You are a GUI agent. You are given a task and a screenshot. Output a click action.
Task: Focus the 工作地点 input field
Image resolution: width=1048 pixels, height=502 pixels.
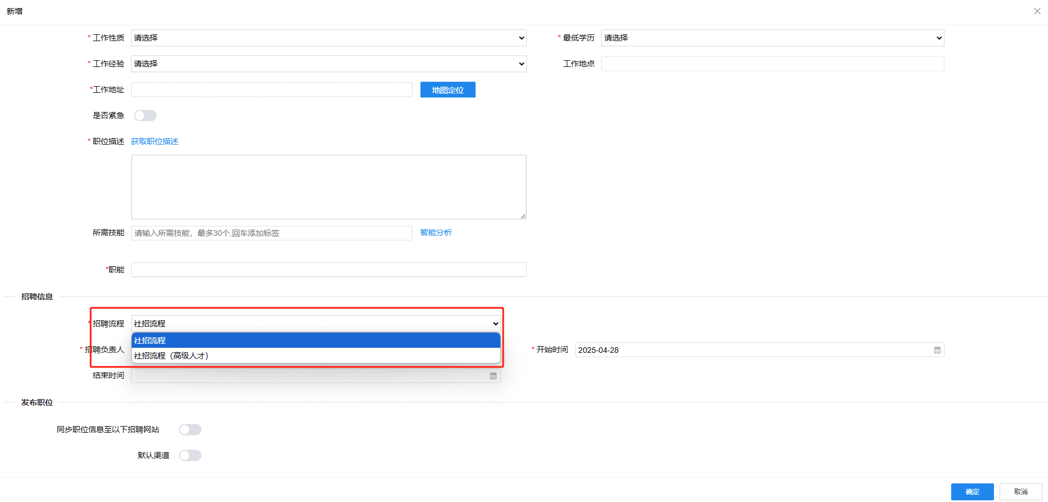point(772,64)
